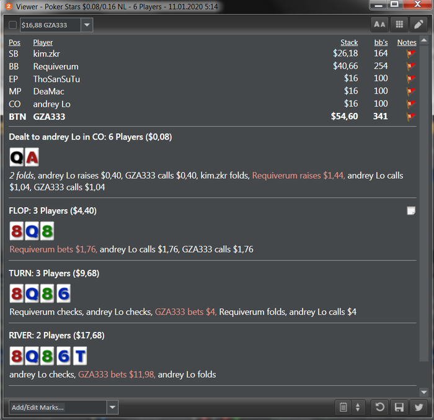Image resolution: width=434 pixels, height=420 pixels.
Task: Click the pencil edit icon
Action: (418, 24)
